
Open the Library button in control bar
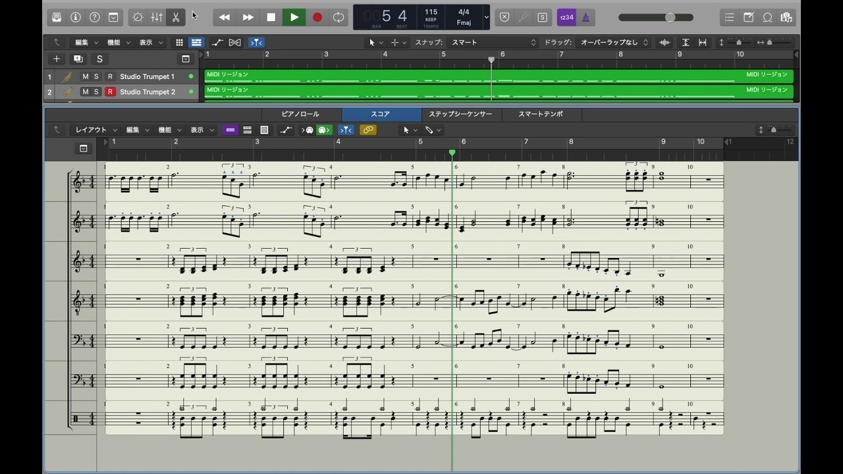coord(57,17)
